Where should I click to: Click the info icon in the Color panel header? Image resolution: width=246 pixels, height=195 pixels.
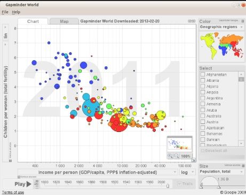243,21
